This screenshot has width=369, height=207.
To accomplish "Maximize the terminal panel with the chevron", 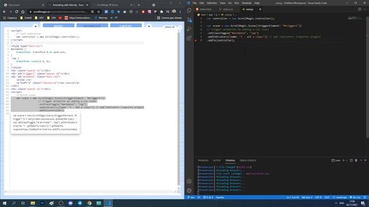I will 361,160.
